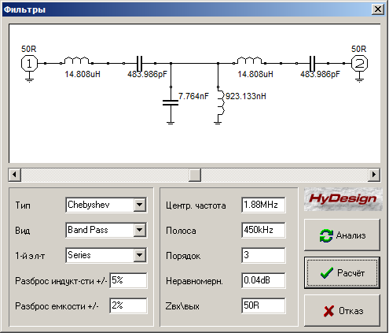Focus the inductance tolerance 5% field
389x333 pixels.
(128, 280)
